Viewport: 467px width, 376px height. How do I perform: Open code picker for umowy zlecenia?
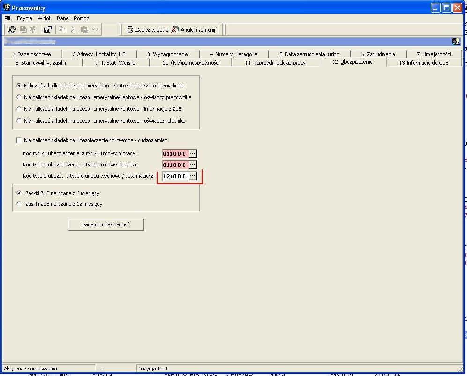point(193,165)
